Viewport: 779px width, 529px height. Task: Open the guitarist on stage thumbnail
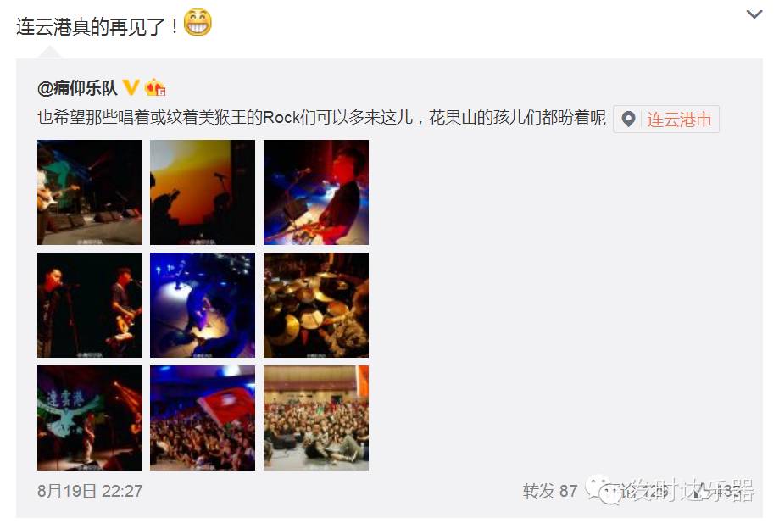click(x=90, y=192)
